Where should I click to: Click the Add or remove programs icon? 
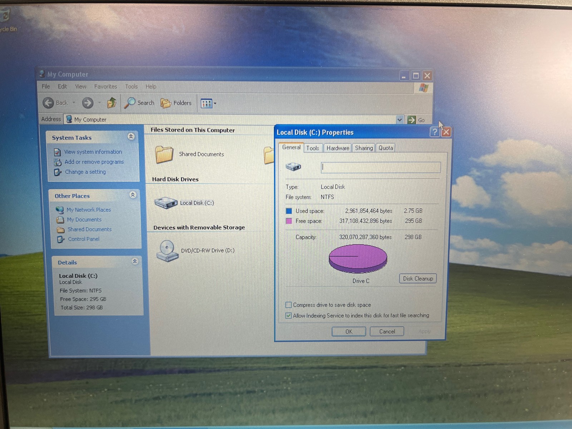pos(58,162)
